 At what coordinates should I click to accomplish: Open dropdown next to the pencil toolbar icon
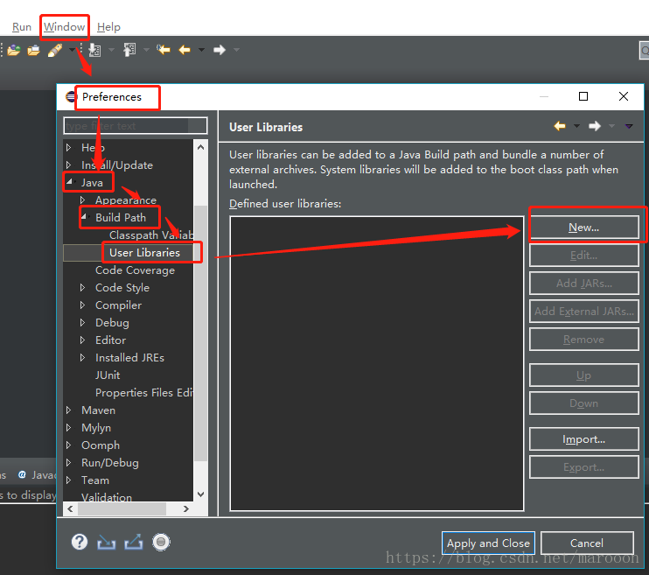click(72, 50)
